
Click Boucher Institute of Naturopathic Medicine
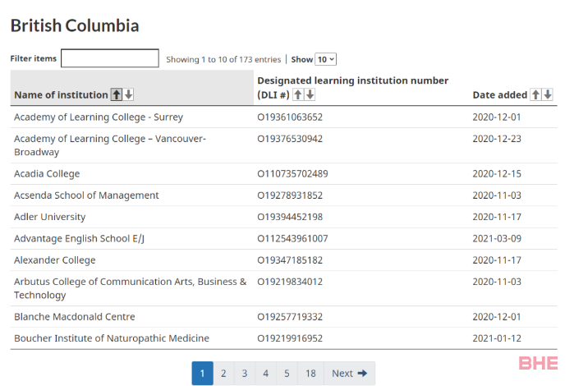coord(112,338)
